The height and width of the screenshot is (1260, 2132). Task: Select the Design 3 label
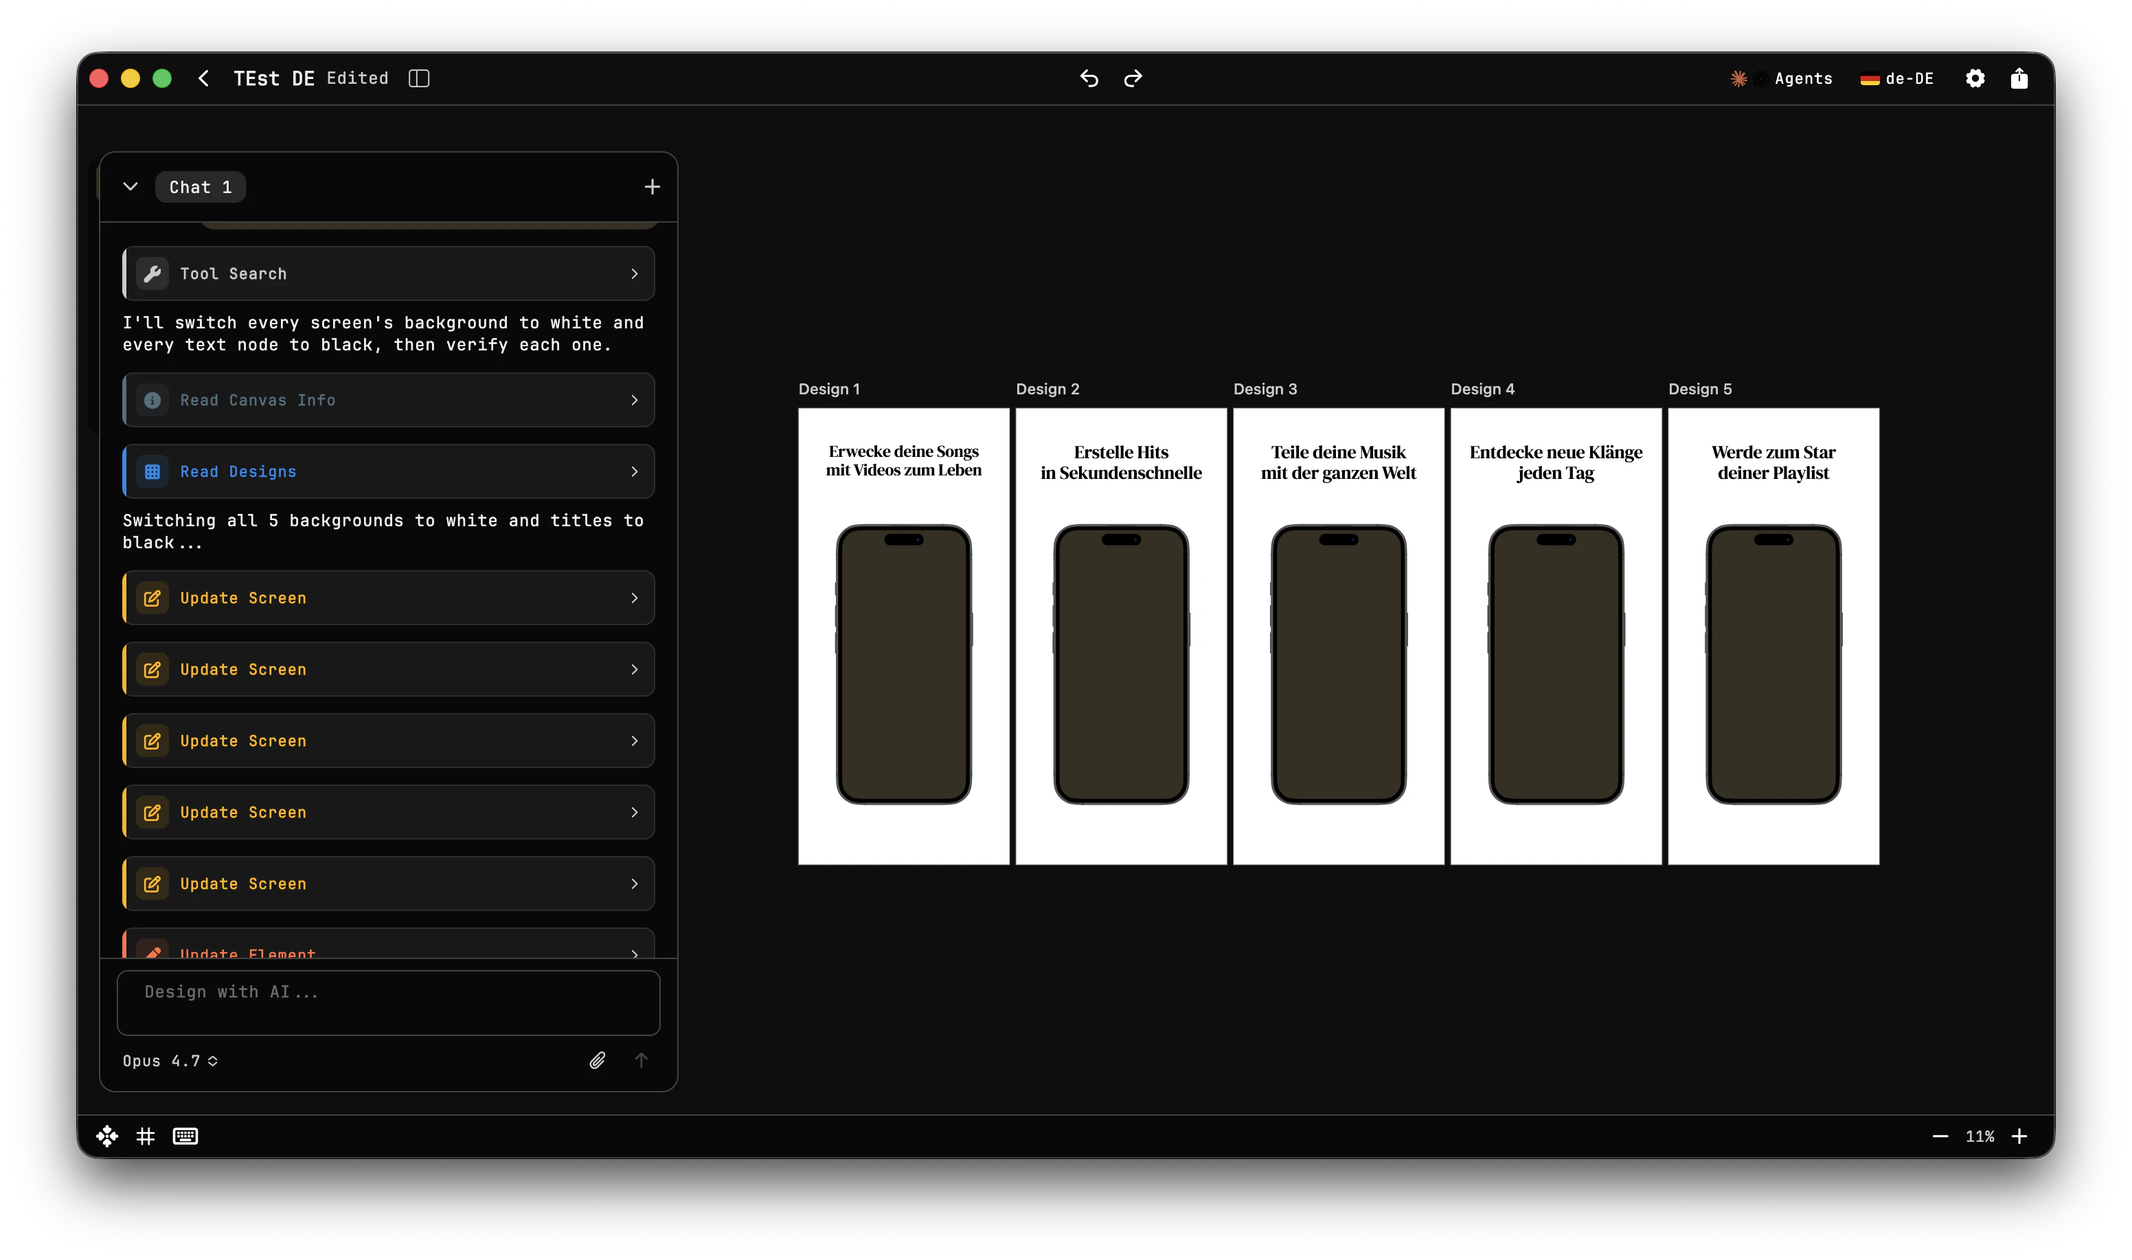pyautogui.click(x=1265, y=389)
